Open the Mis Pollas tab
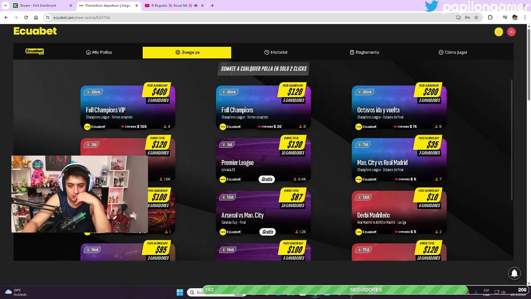531x299 pixels. tap(99, 52)
